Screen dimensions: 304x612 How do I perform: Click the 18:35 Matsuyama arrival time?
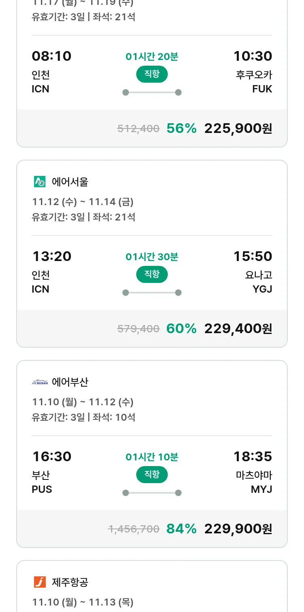click(x=253, y=457)
